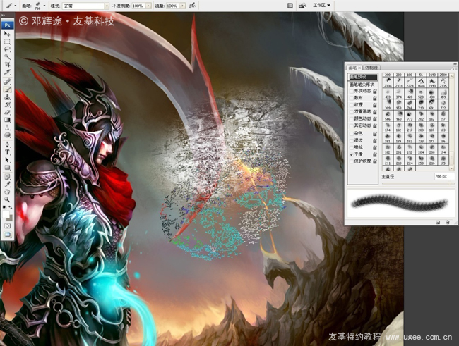Change the screen mode button

coord(8,235)
